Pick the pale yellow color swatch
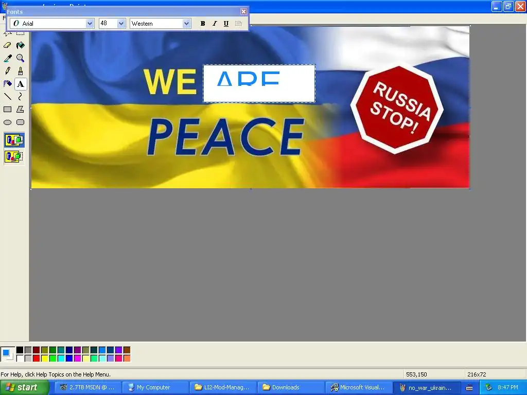This screenshot has width=527, height=395. 86,358
